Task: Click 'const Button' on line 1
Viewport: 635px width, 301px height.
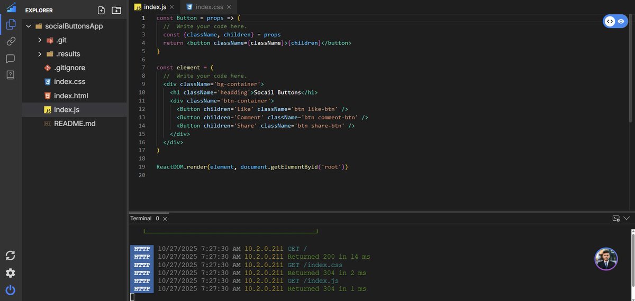Action: click(x=176, y=18)
